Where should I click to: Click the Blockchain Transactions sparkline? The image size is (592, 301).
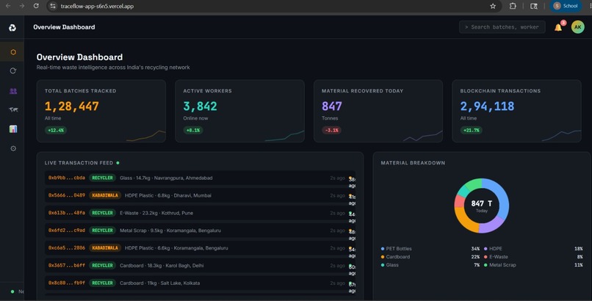561,136
